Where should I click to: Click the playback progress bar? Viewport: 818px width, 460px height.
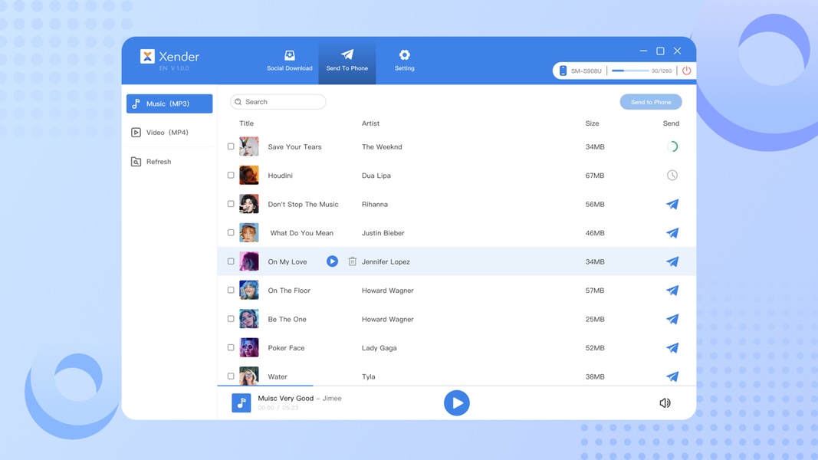(456, 386)
